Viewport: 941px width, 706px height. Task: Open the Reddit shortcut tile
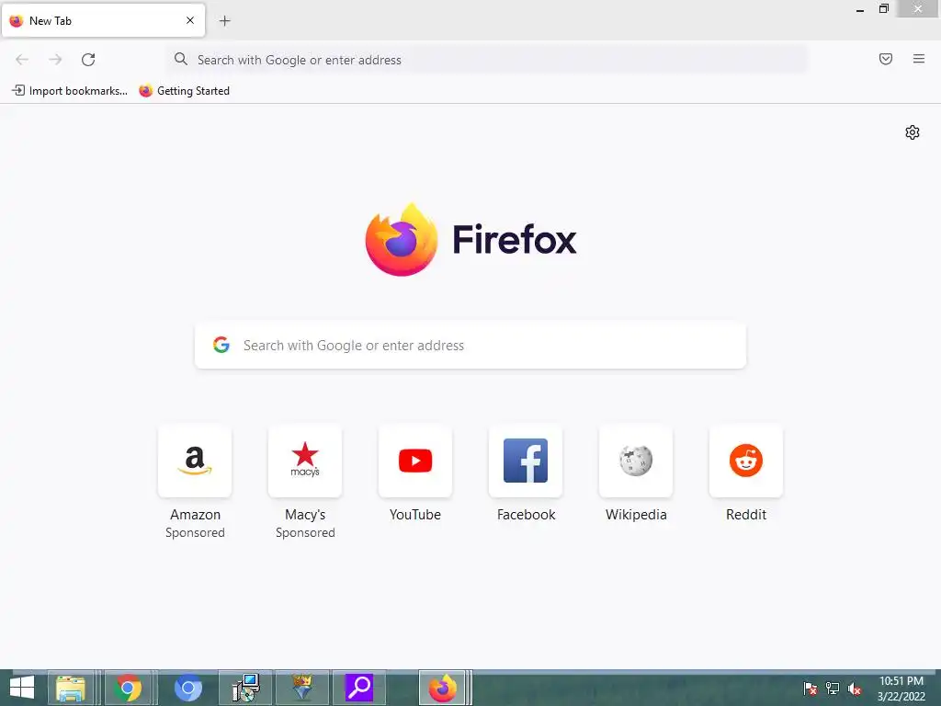coord(746,461)
